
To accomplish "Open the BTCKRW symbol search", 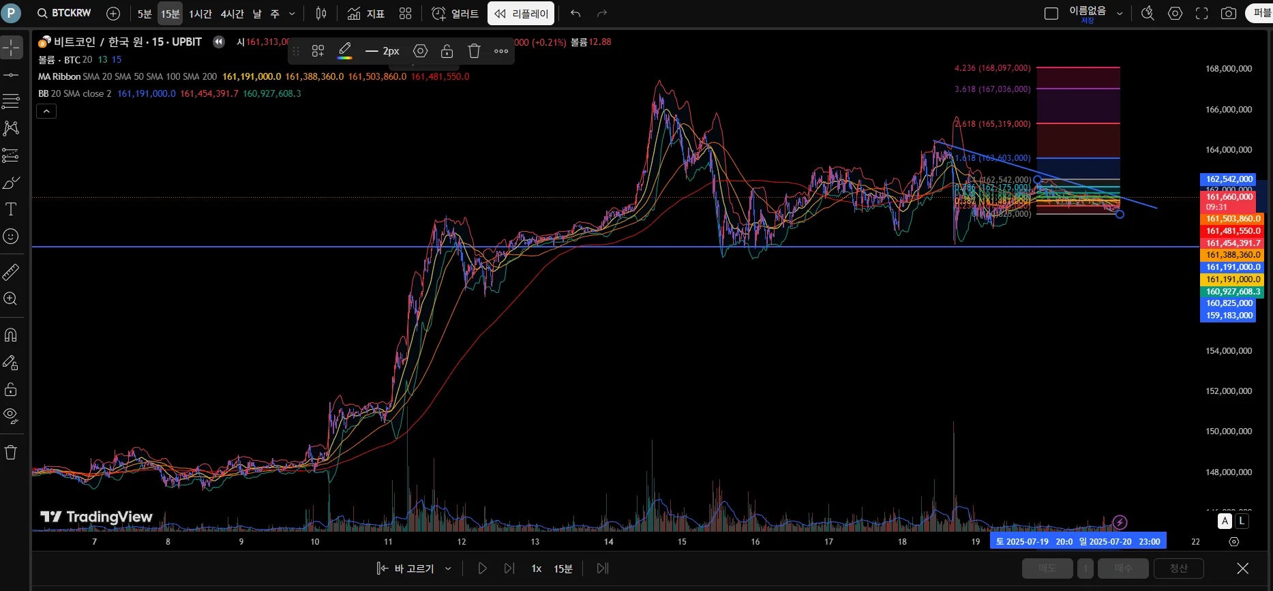I will 64,13.
